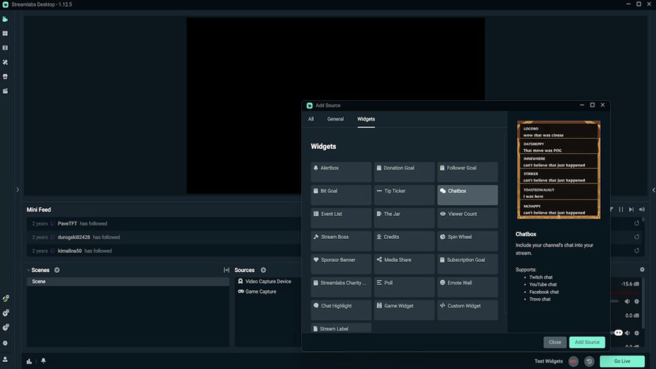Select the Chatbox widget
Screen dimensions: 656x369
click(467, 195)
